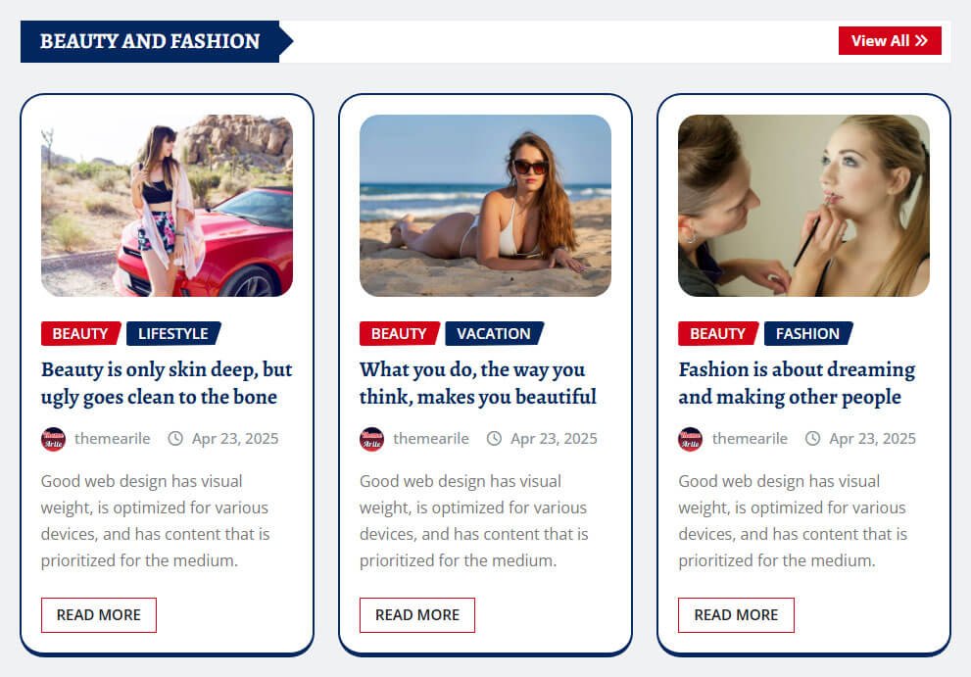Click the clock icon on the first card

pyautogui.click(x=175, y=439)
